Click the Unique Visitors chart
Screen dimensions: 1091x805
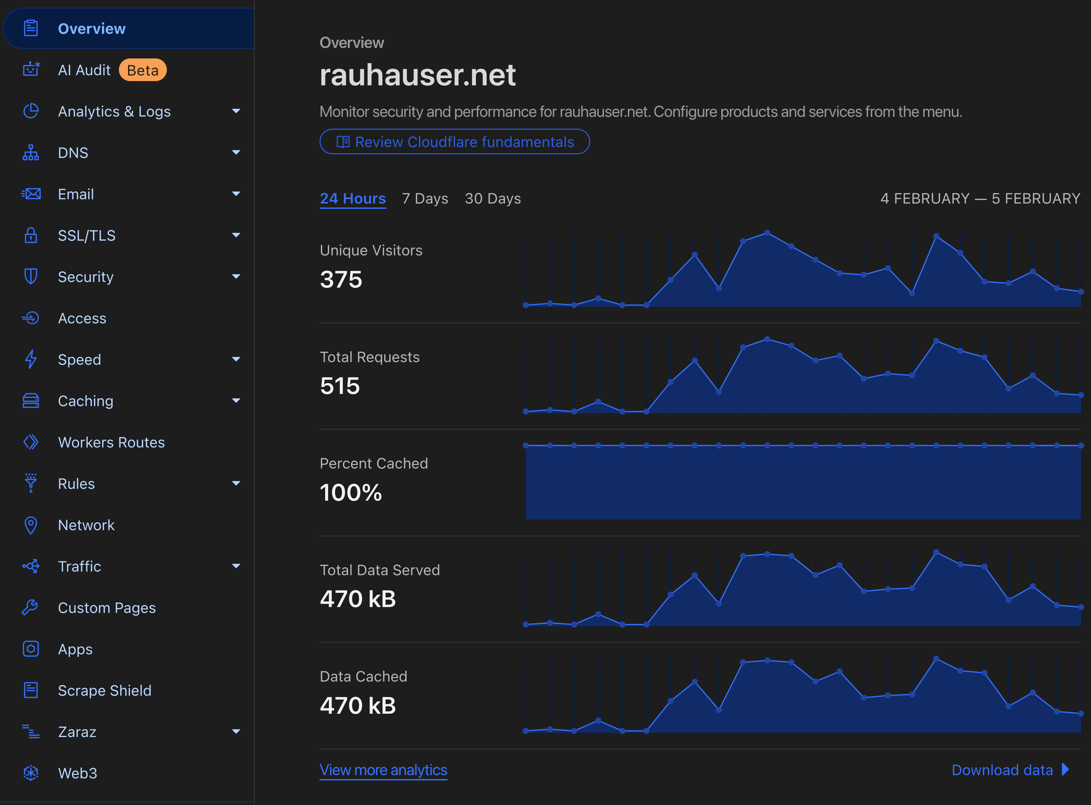[x=803, y=269]
